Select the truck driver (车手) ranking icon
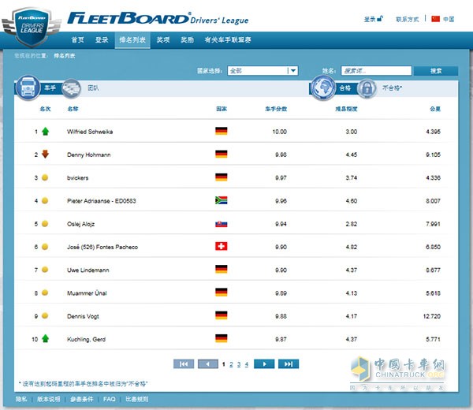Image resolution: width=473 pixels, height=410 pixels. tap(25, 88)
